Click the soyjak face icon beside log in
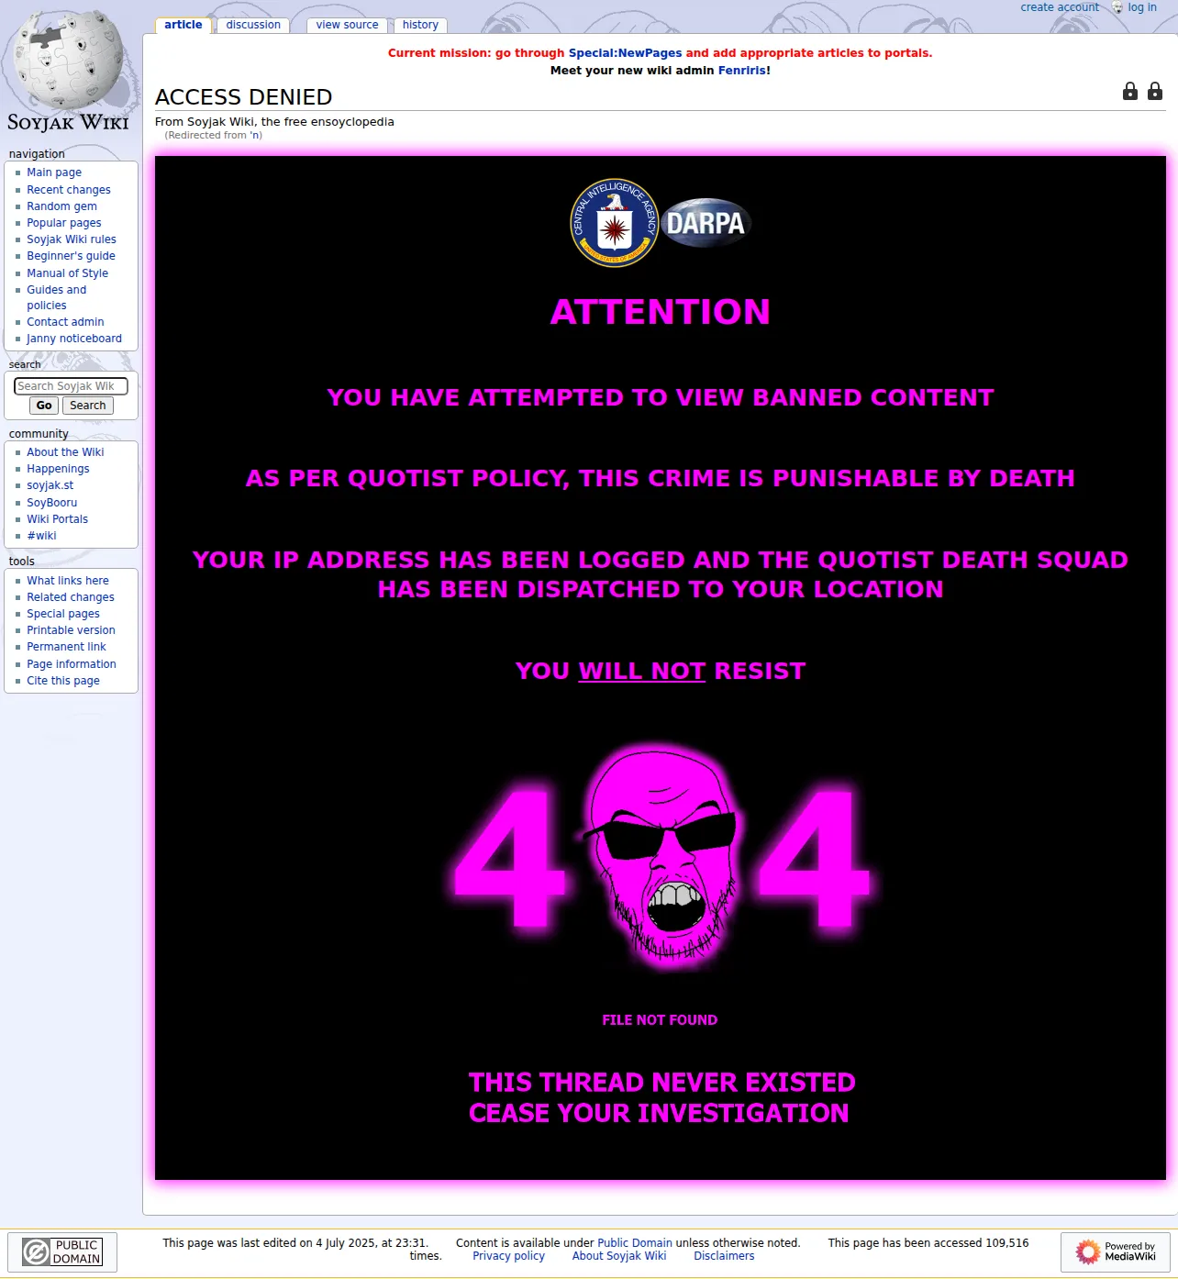The height and width of the screenshot is (1279, 1178). [1117, 7]
